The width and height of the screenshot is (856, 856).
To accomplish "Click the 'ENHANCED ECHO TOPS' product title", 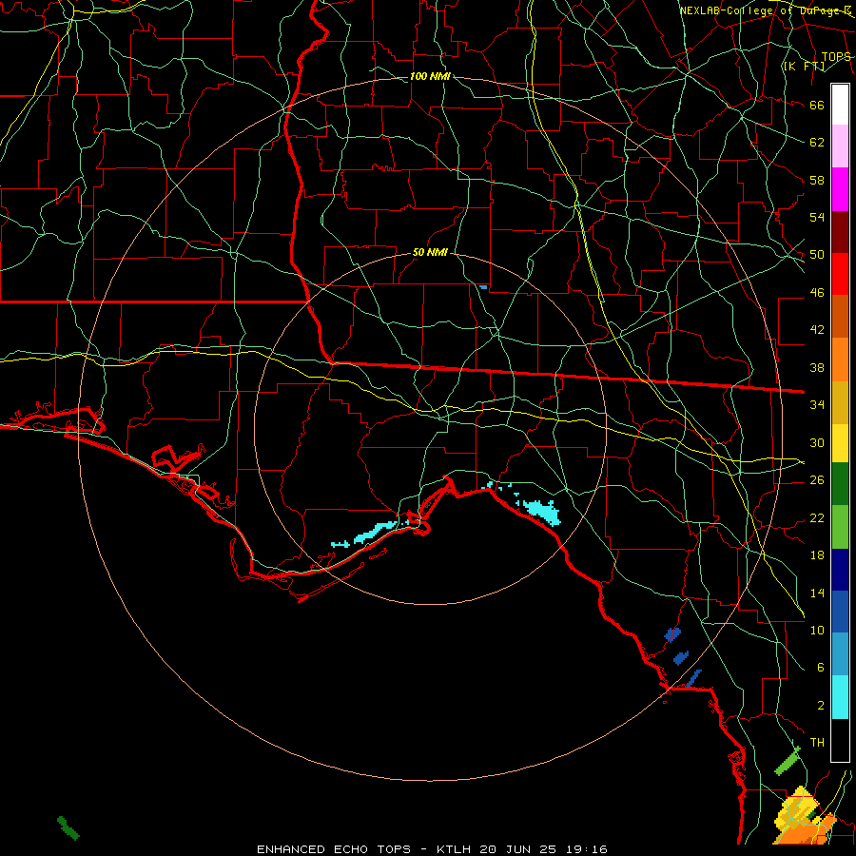I will click(334, 849).
